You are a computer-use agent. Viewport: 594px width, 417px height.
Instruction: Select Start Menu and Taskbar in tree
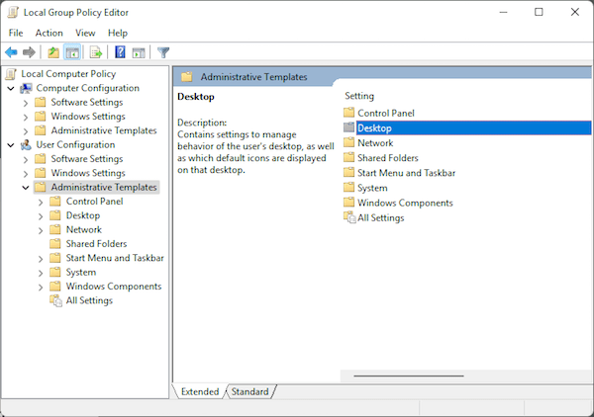point(115,258)
